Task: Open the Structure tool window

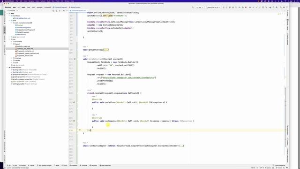Action: pos(5,158)
